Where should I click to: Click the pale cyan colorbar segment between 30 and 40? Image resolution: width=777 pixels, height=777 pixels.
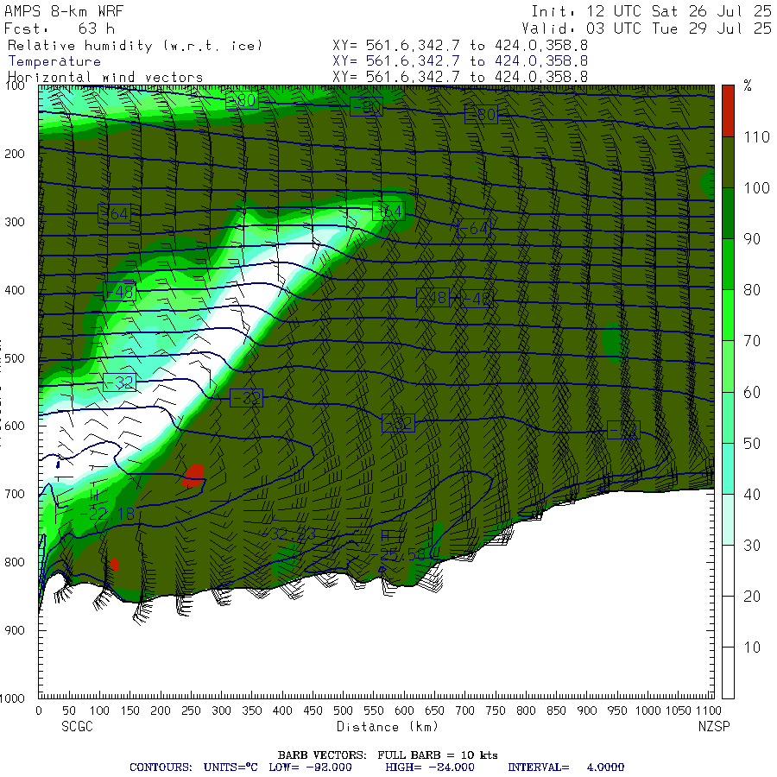pos(728,520)
